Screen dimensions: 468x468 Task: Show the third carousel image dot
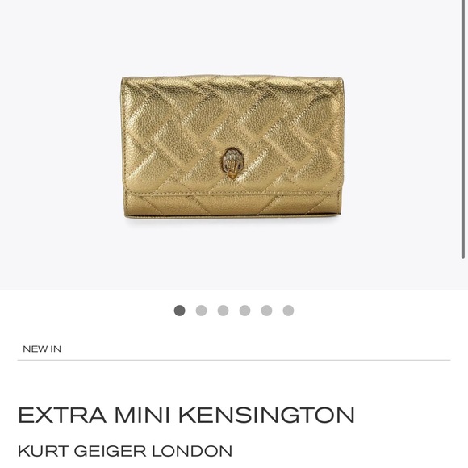(x=223, y=311)
